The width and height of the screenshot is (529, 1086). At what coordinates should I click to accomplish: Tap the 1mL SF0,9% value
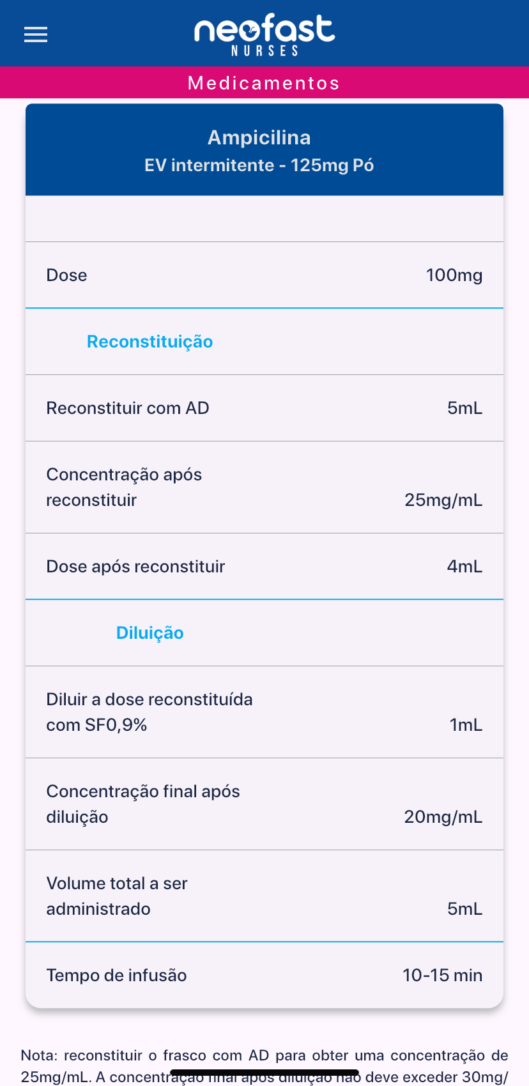pos(466,725)
